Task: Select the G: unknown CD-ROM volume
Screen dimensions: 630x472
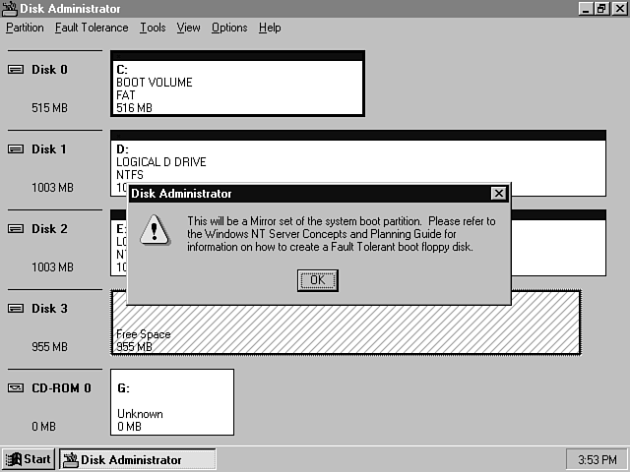Action: pyautogui.click(x=171, y=401)
